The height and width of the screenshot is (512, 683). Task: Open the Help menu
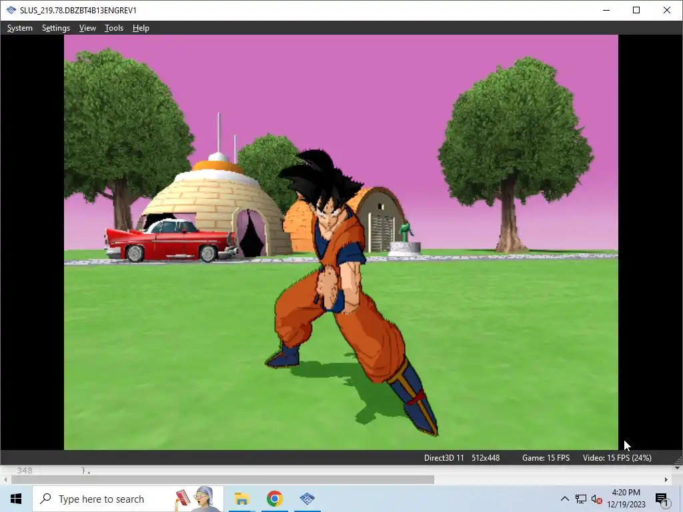click(141, 28)
